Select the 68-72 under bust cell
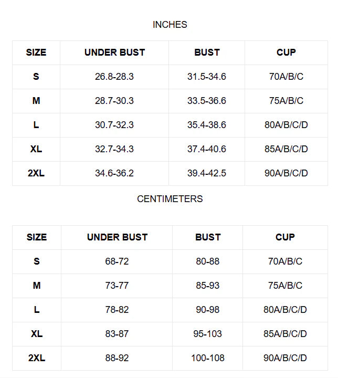The width and height of the screenshot is (338, 378). 117,261
